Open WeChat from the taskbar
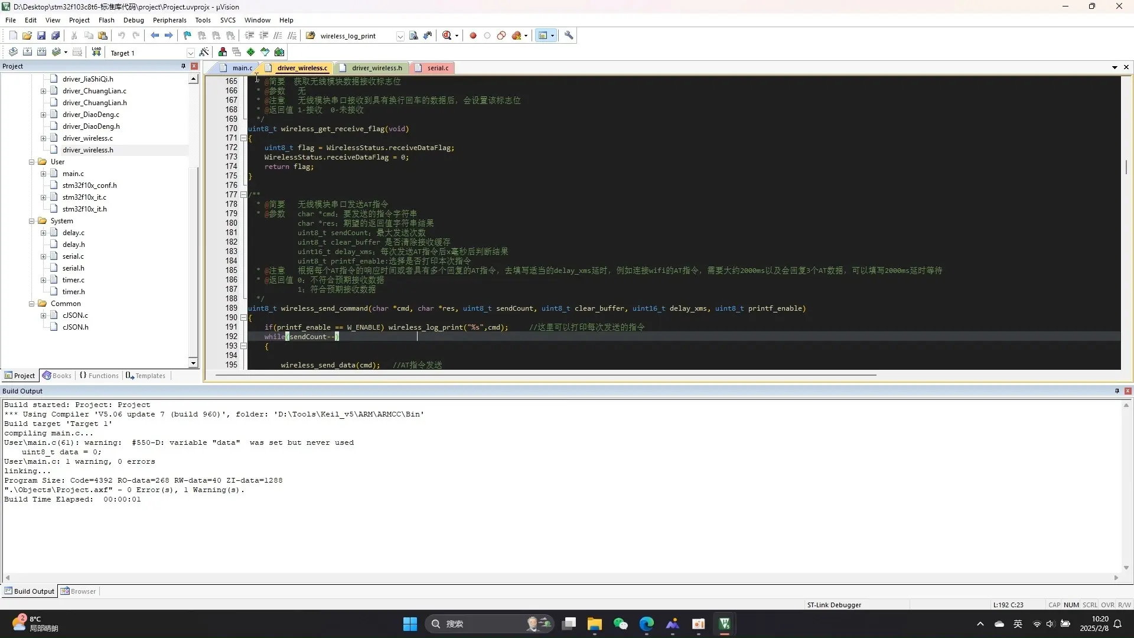 click(x=620, y=624)
